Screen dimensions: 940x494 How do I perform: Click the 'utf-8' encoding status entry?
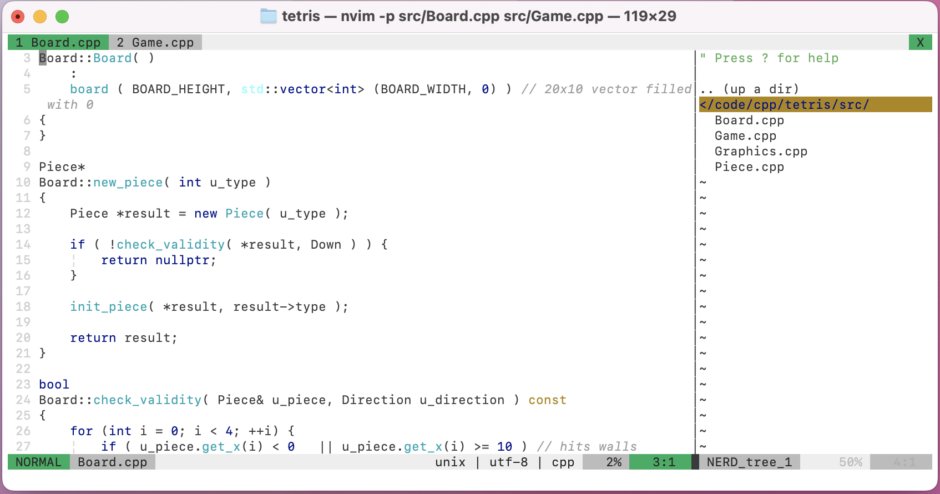(509, 462)
